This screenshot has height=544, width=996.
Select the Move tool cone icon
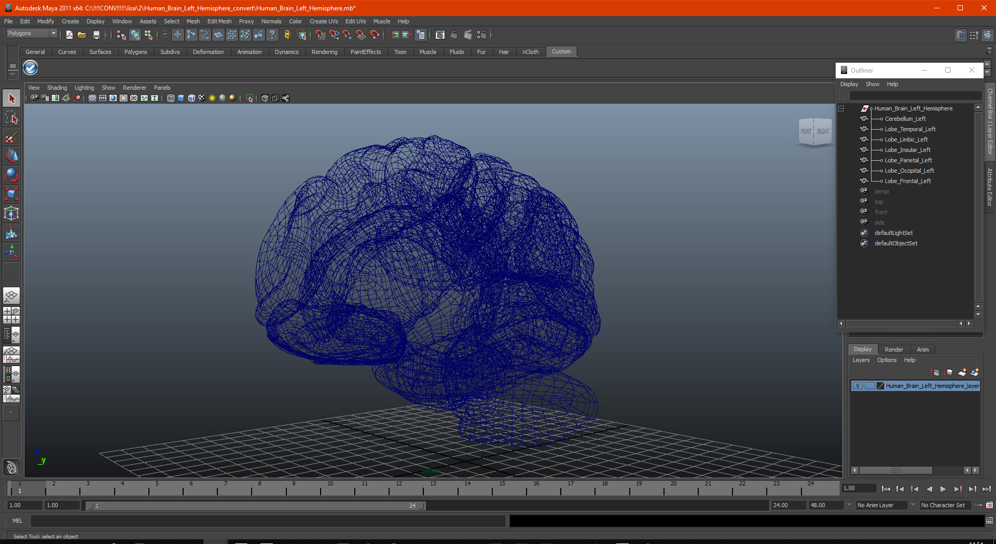pos(11,156)
